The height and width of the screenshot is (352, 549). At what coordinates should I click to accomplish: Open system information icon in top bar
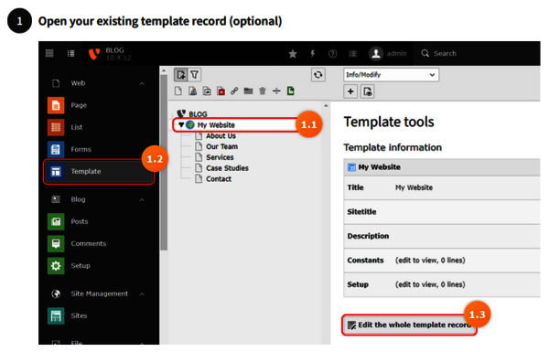coord(352,54)
